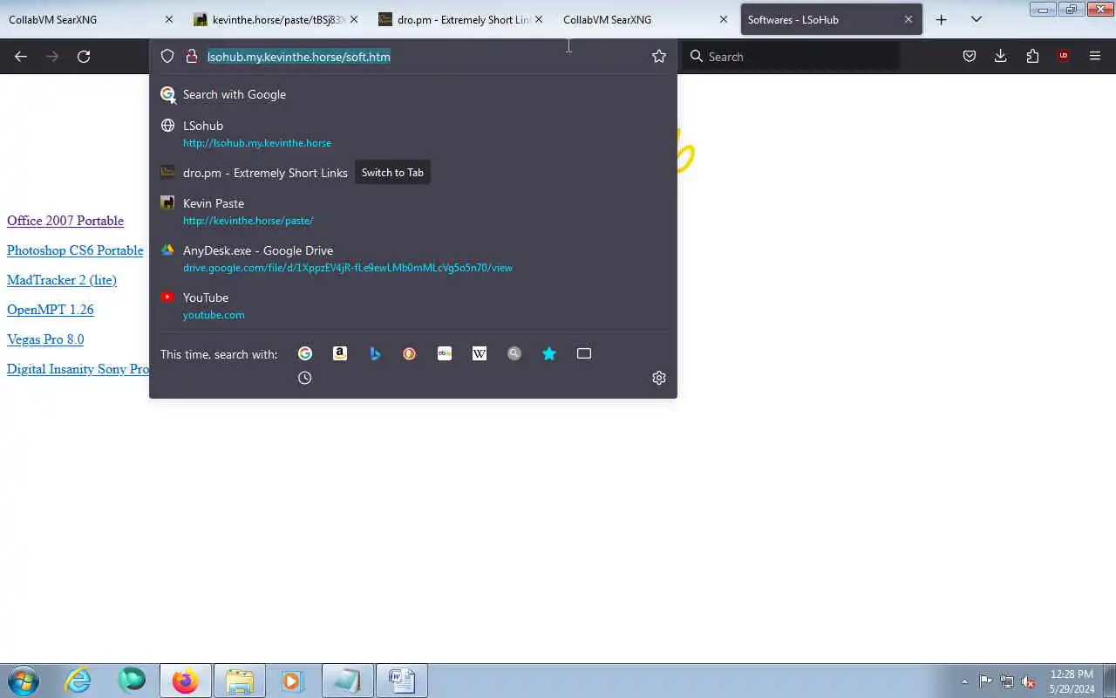1116x698 pixels.
Task: Go back to the previous page
Action: point(21,57)
